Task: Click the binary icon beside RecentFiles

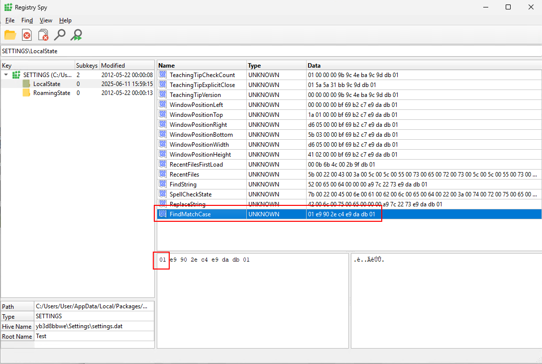Action: [x=163, y=174]
